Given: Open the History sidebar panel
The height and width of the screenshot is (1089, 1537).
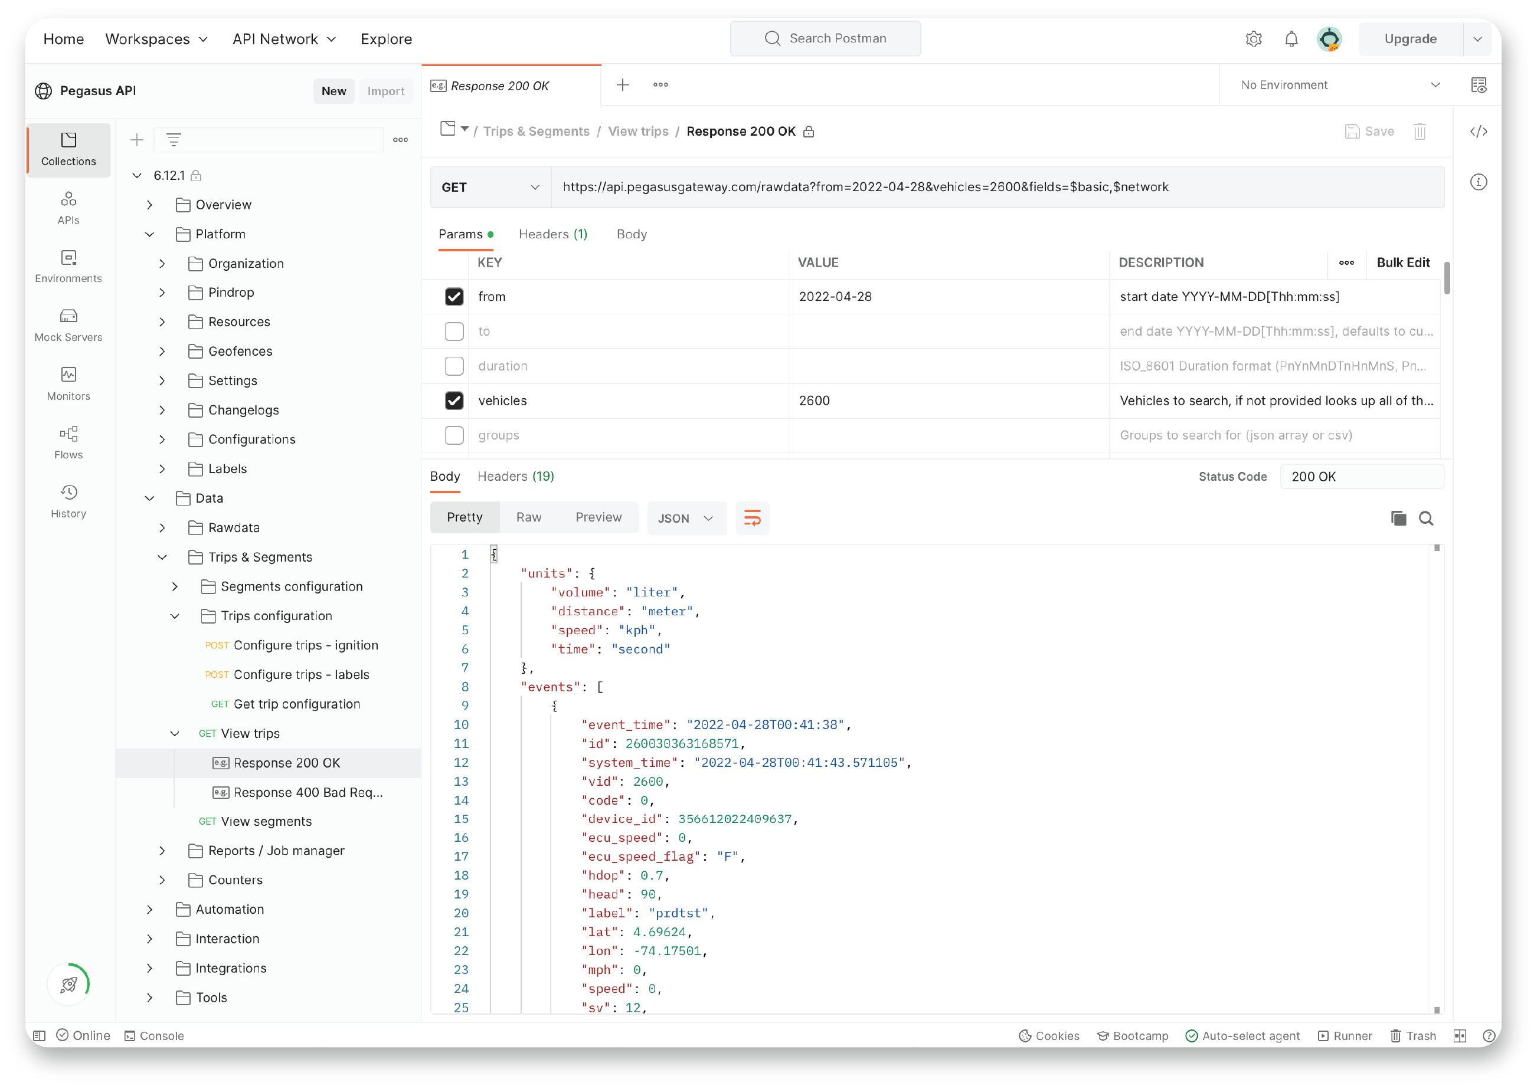Looking at the screenshot, I should click(x=68, y=501).
